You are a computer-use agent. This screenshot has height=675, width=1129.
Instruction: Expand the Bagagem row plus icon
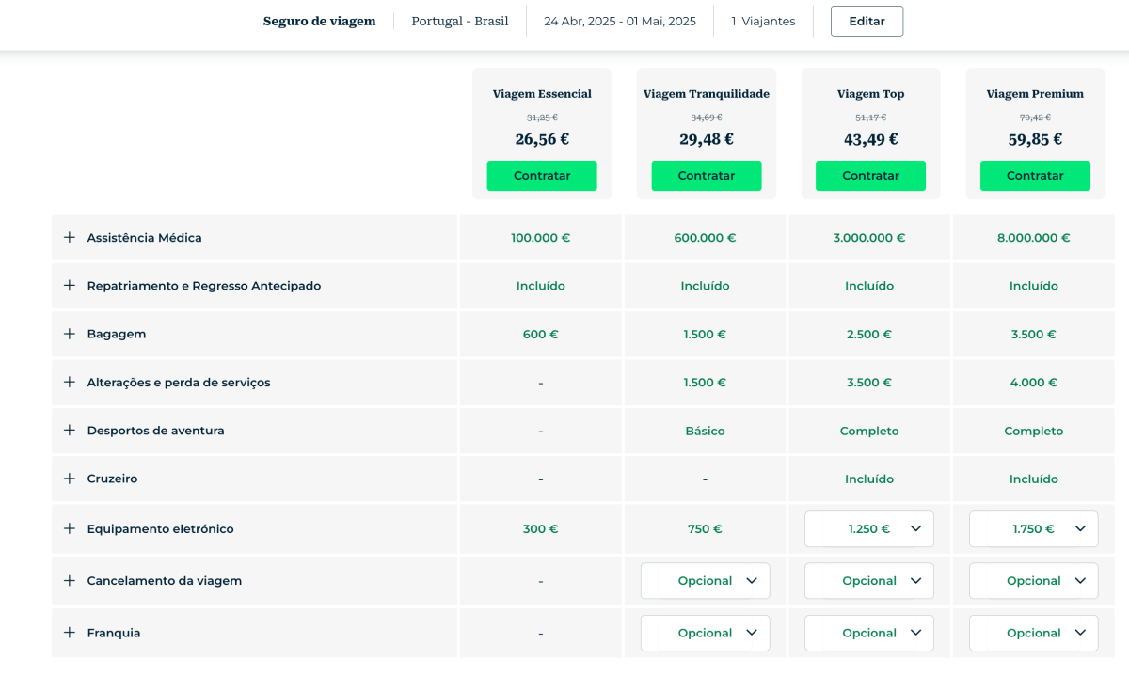(x=69, y=334)
